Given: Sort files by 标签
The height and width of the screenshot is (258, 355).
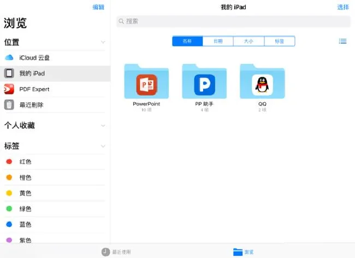Looking at the screenshot, I should [x=280, y=41].
